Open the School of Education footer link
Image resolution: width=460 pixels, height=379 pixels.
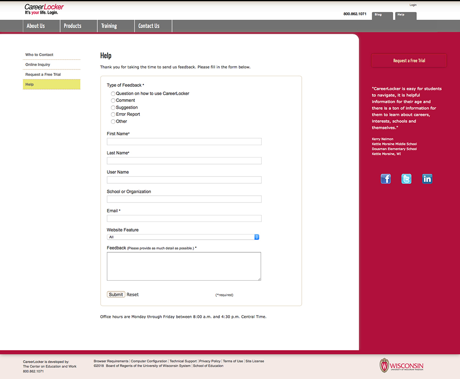click(x=208, y=366)
